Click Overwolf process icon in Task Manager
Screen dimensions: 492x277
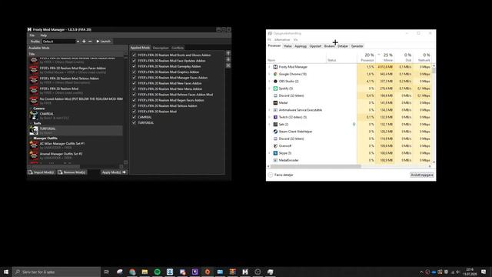click(275, 146)
